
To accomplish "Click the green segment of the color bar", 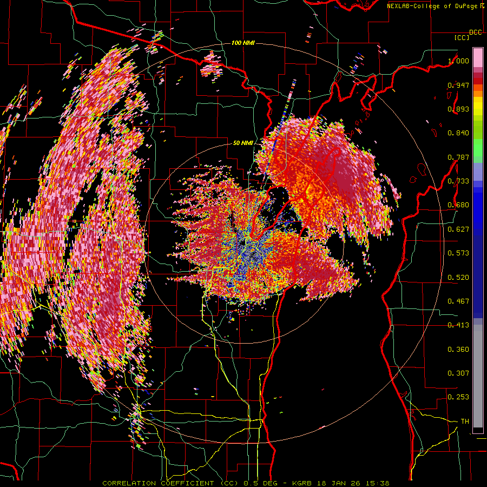I will [x=478, y=148].
